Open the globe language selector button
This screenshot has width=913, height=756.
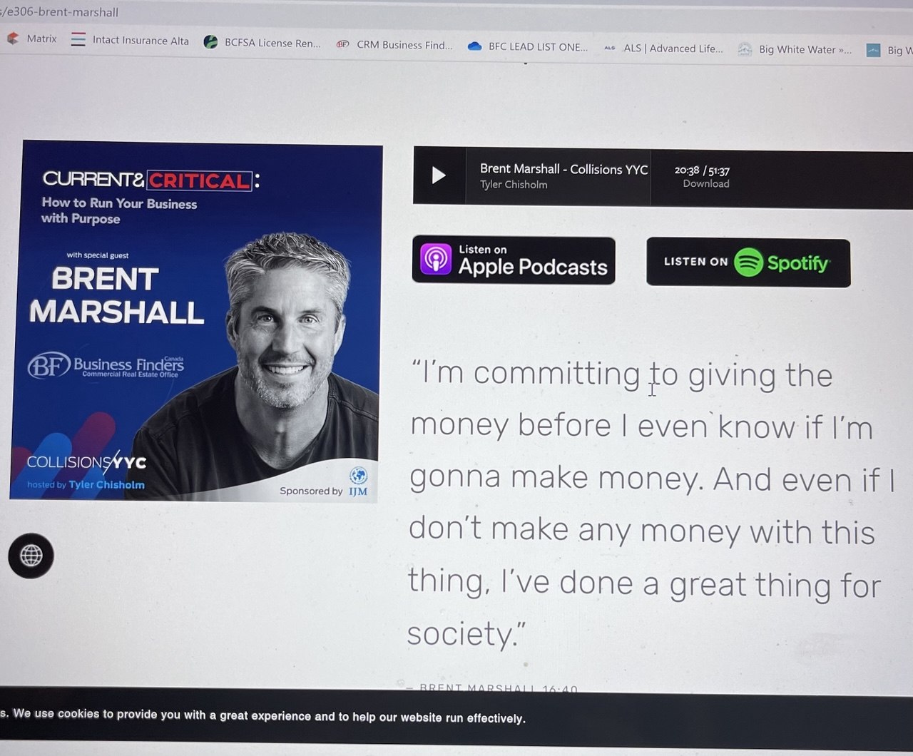31,556
